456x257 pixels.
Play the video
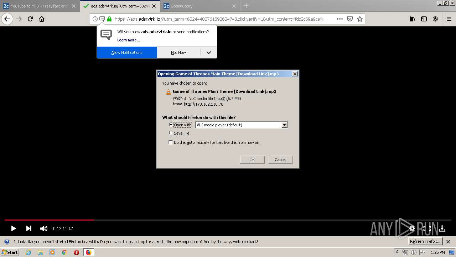tap(14, 228)
